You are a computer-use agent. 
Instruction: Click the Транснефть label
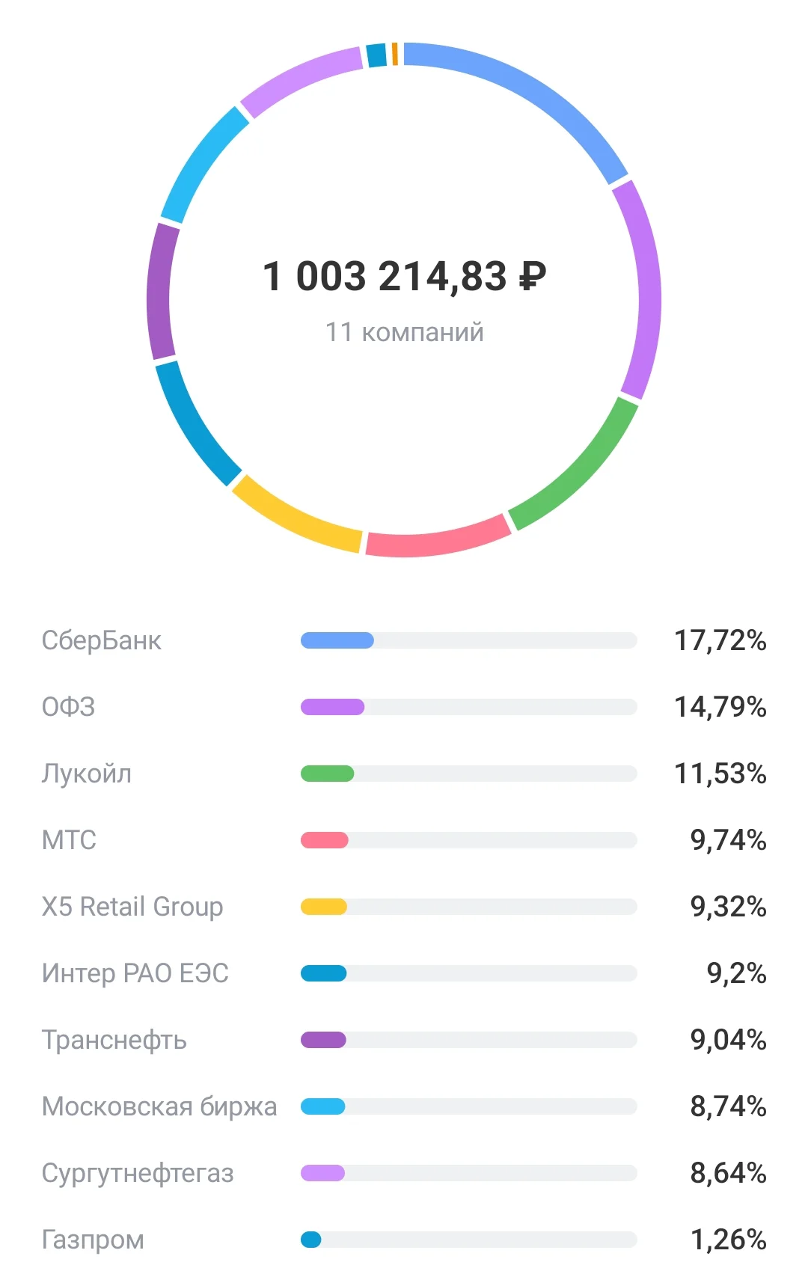tap(114, 1040)
